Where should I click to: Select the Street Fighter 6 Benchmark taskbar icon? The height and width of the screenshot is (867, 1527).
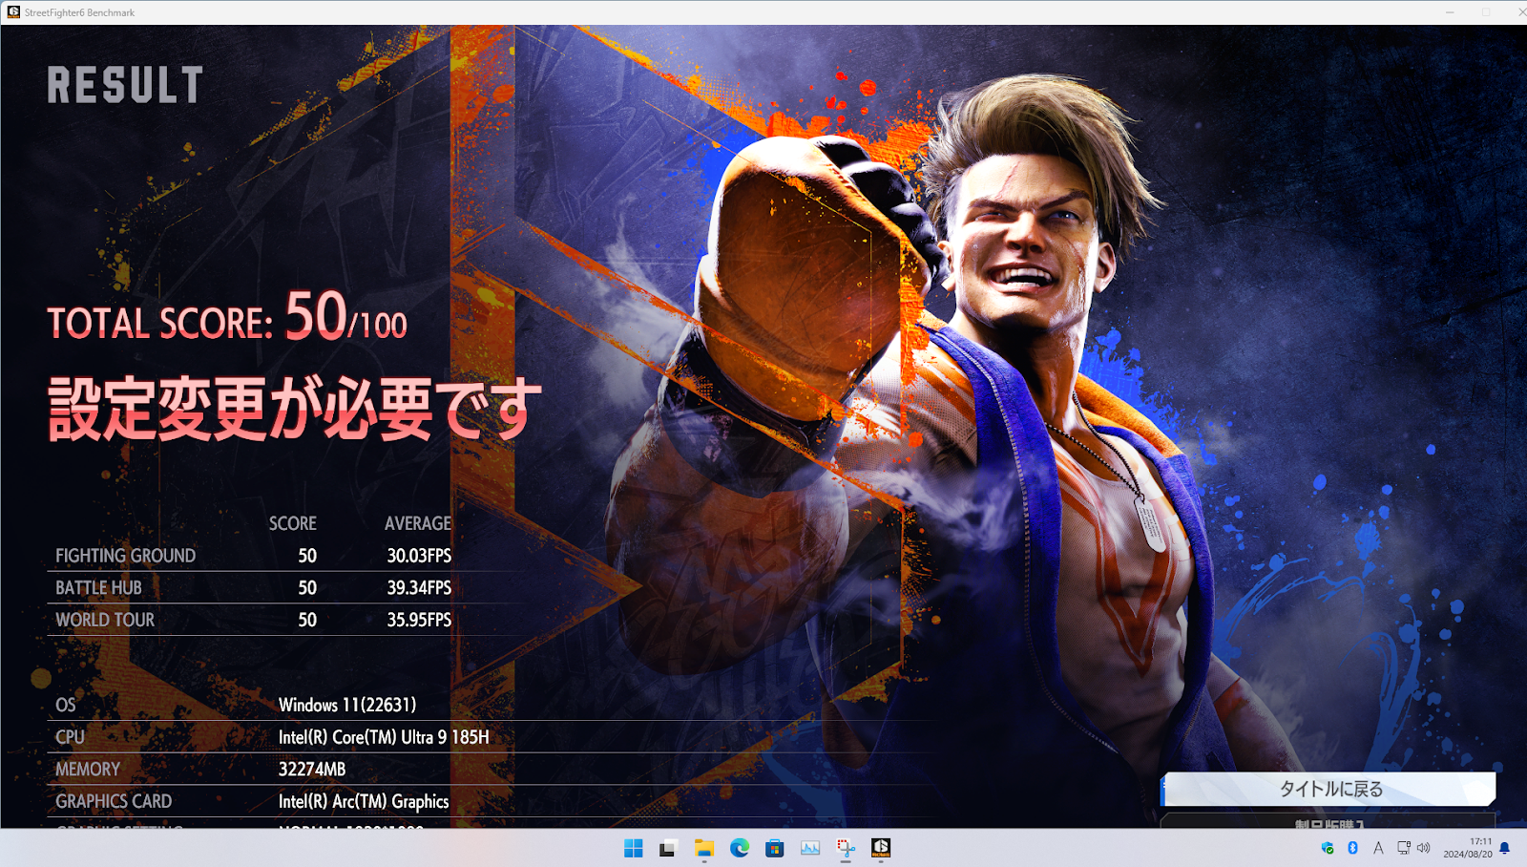pos(881,848)
